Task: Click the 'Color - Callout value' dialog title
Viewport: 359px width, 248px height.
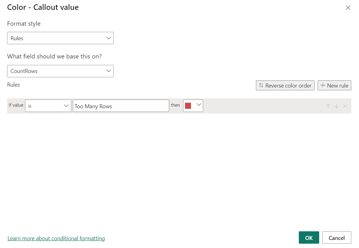Action: tap(43, 7)
